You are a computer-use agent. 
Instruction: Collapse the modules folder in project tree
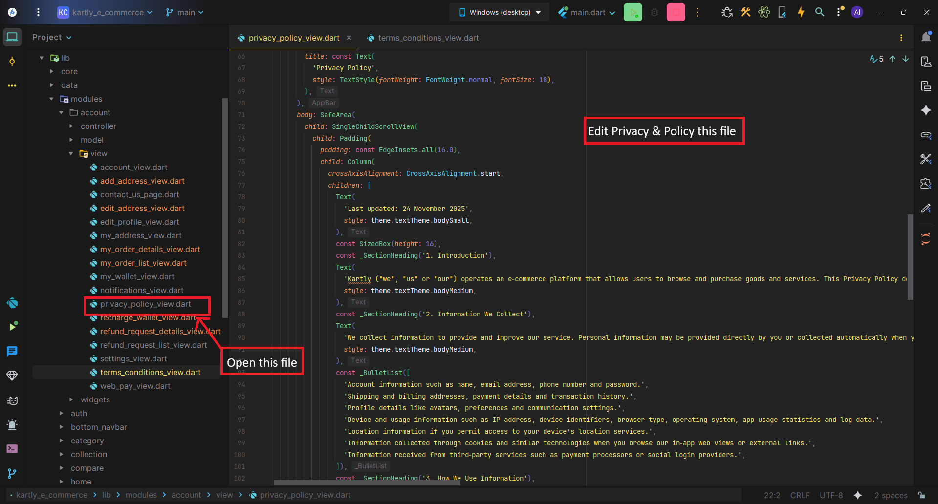tap(52, 99)
